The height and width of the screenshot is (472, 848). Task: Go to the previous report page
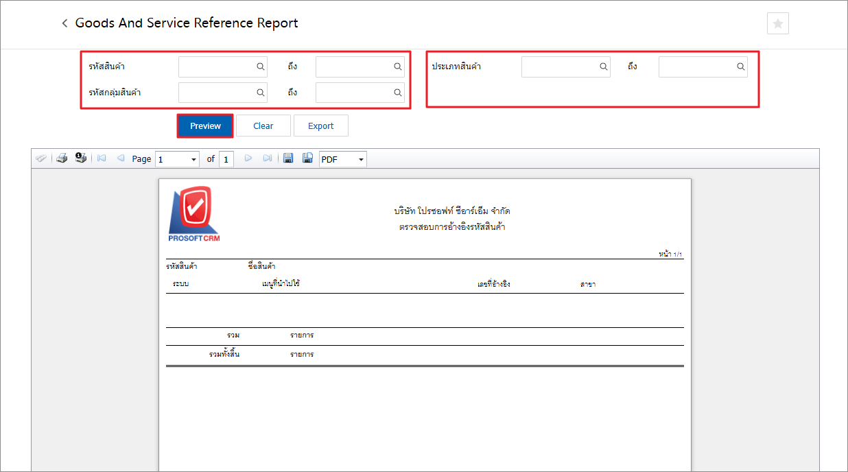(121, 158)
